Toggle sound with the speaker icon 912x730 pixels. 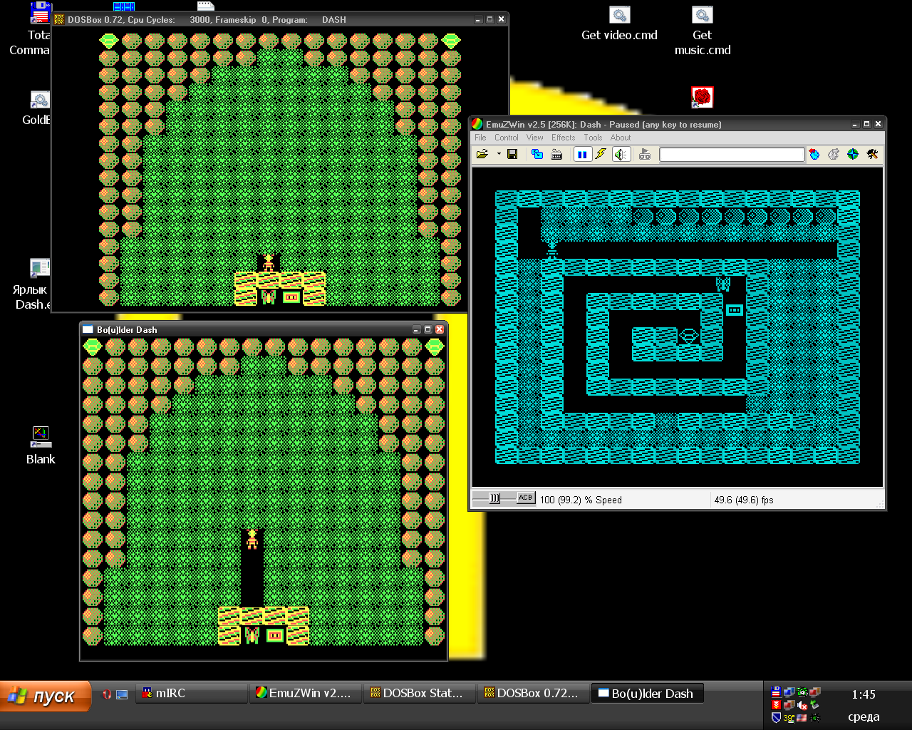(x=621, y=154)
